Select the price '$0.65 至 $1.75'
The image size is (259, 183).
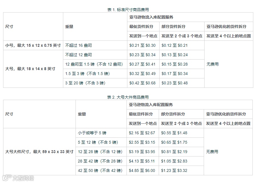[x=174, y=142]
